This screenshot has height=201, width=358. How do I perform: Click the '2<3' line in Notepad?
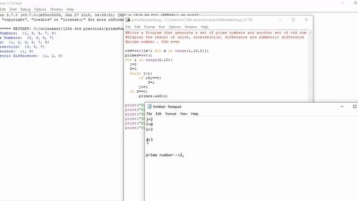tap(149, 140)
